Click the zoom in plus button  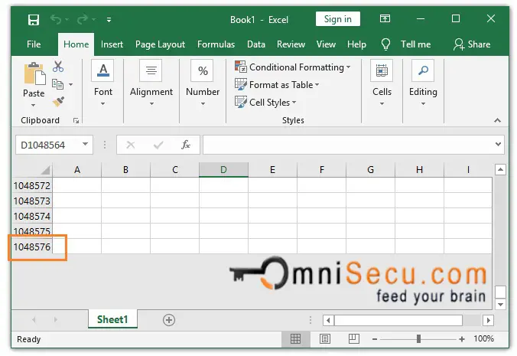point(462,339)
